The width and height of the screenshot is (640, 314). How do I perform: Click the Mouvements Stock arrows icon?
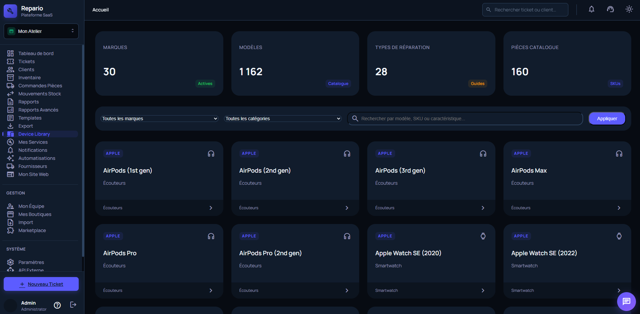pos(10,94)
